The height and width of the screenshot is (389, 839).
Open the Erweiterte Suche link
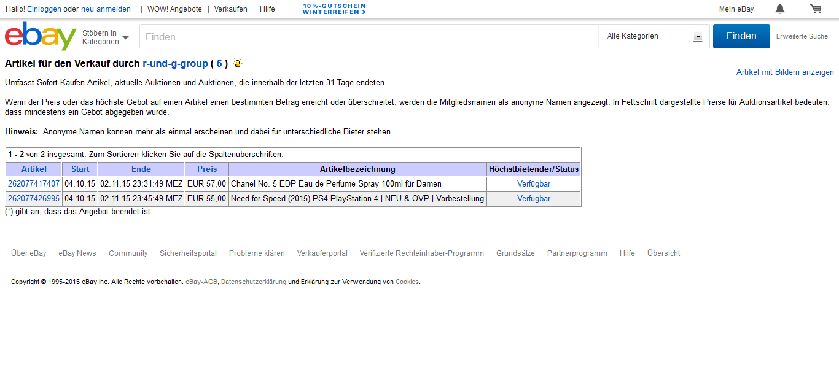point(802,37)
